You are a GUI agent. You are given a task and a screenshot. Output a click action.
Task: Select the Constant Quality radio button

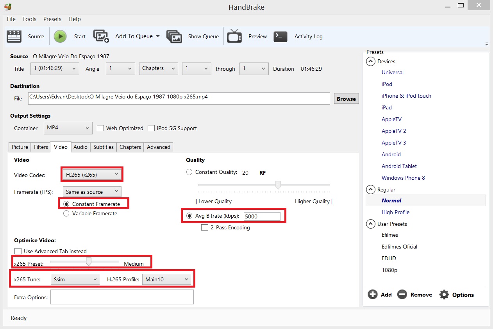pos(189,172)
